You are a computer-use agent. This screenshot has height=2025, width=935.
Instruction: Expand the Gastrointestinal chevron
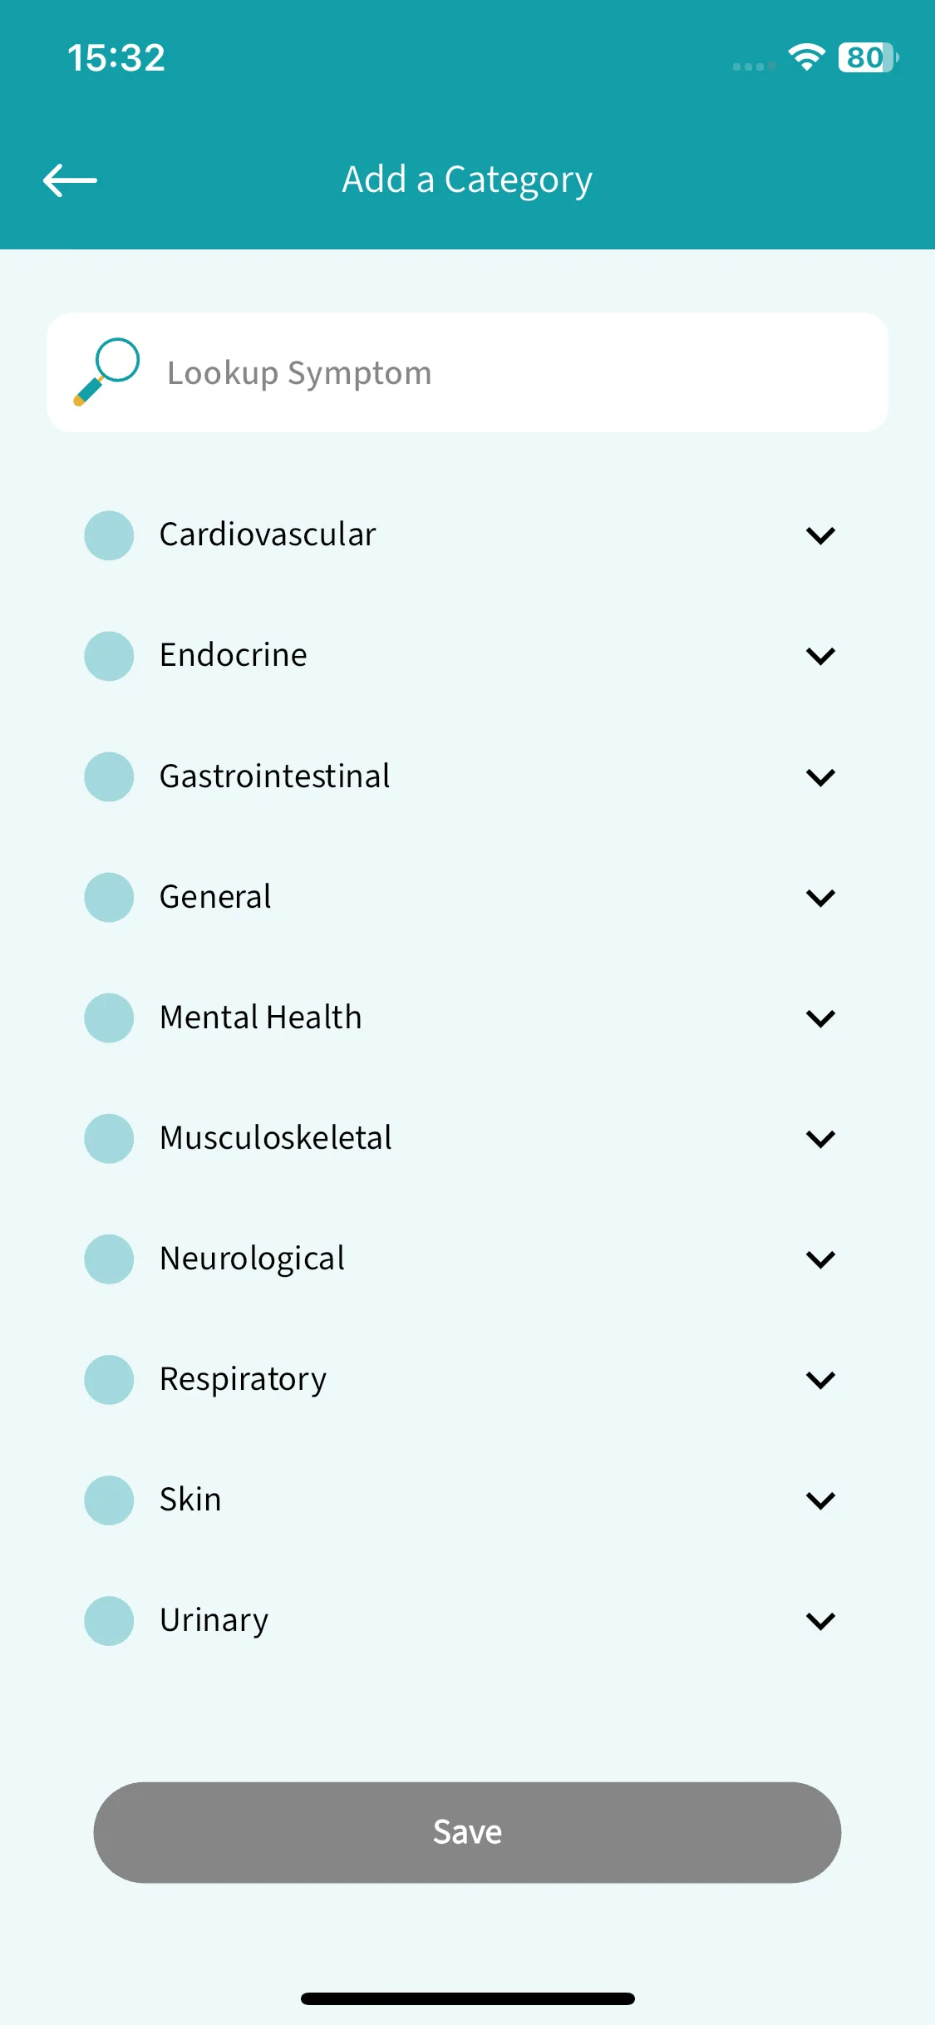point(820,777)
